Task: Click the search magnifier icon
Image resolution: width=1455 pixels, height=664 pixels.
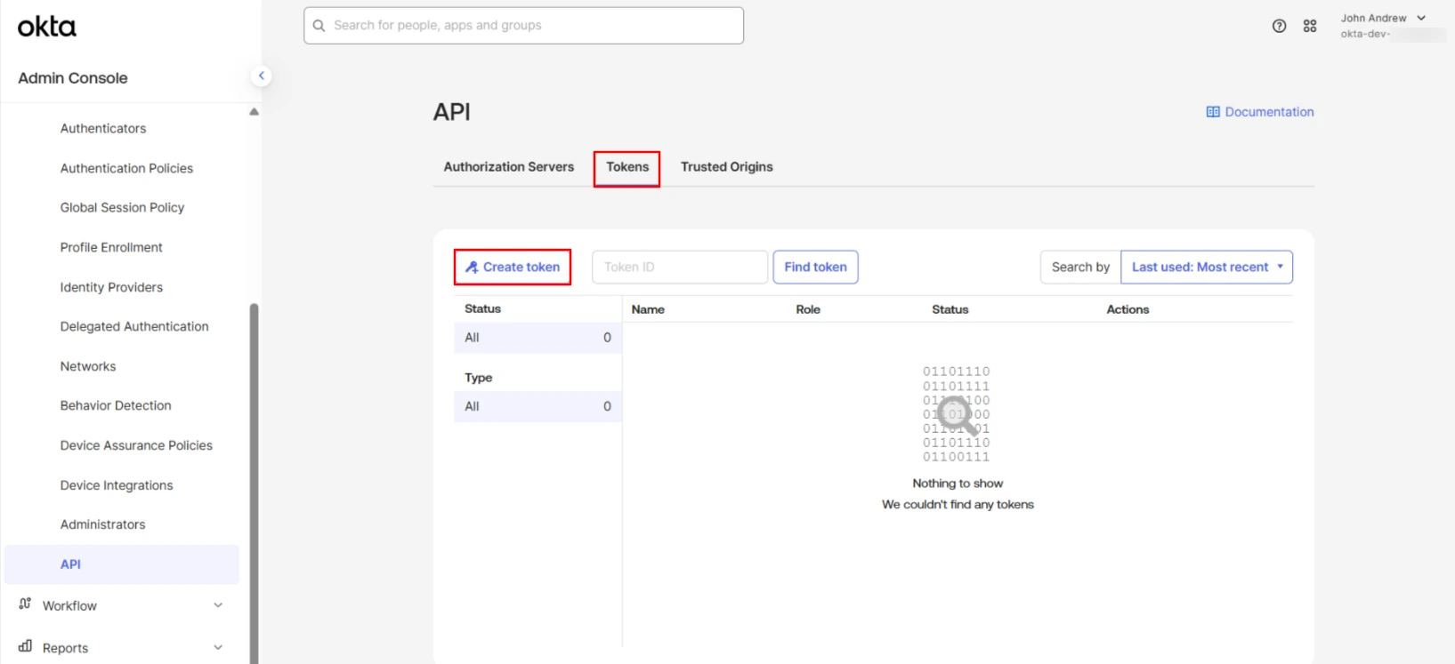Action: coord(319,26)
